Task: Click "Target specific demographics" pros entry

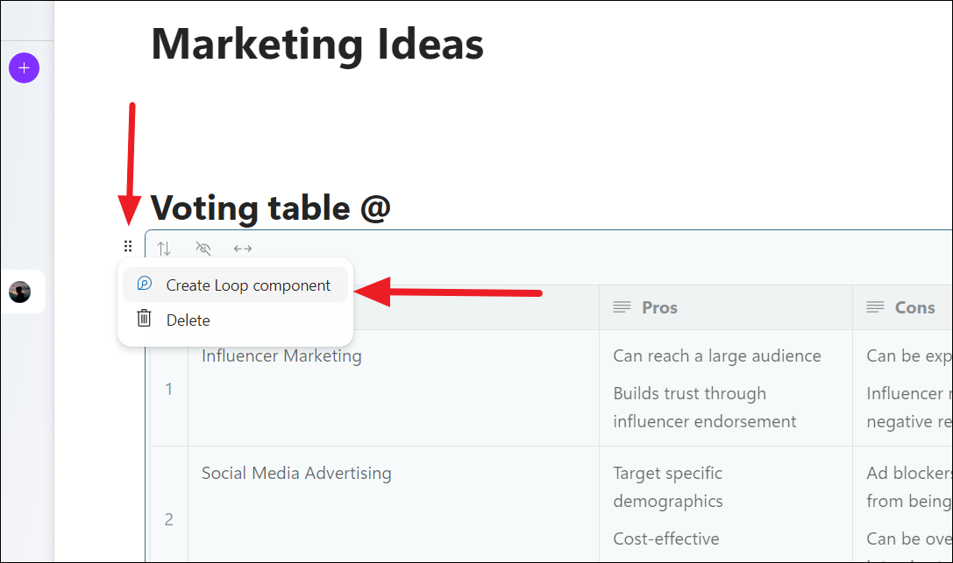Action: [x=667, y=487]
